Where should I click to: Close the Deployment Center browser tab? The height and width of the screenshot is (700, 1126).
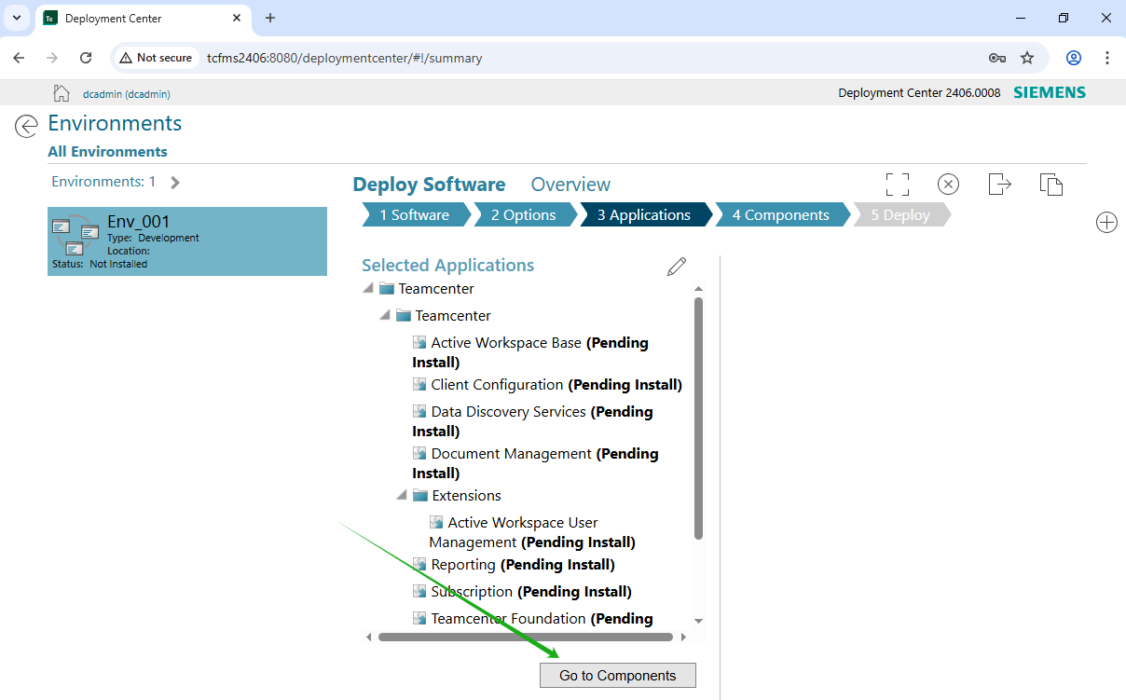(237, 18)
